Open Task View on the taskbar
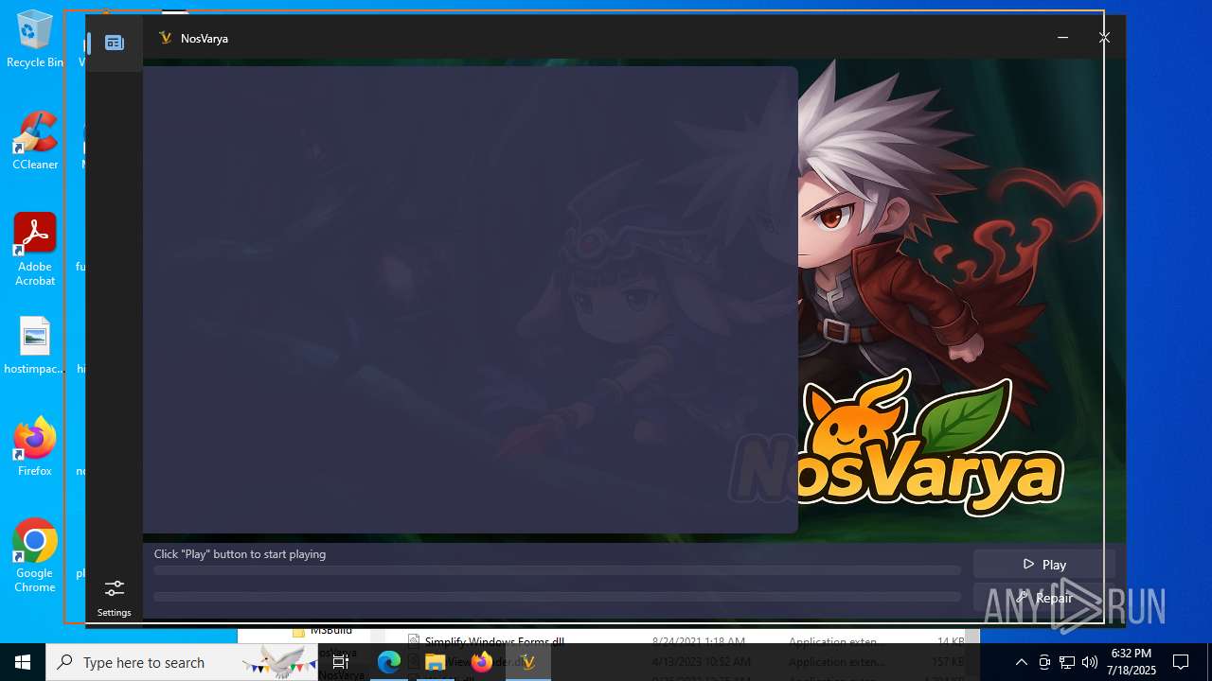The height and width of the screenshot is (681, 1212). [341, 662]
